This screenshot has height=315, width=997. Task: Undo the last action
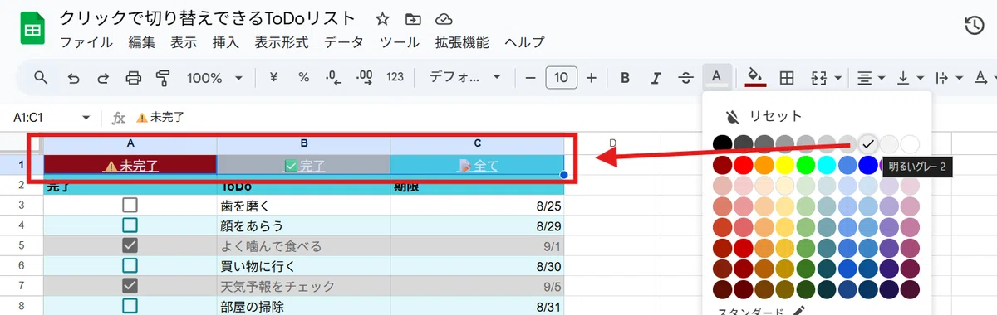click(74, 78)
